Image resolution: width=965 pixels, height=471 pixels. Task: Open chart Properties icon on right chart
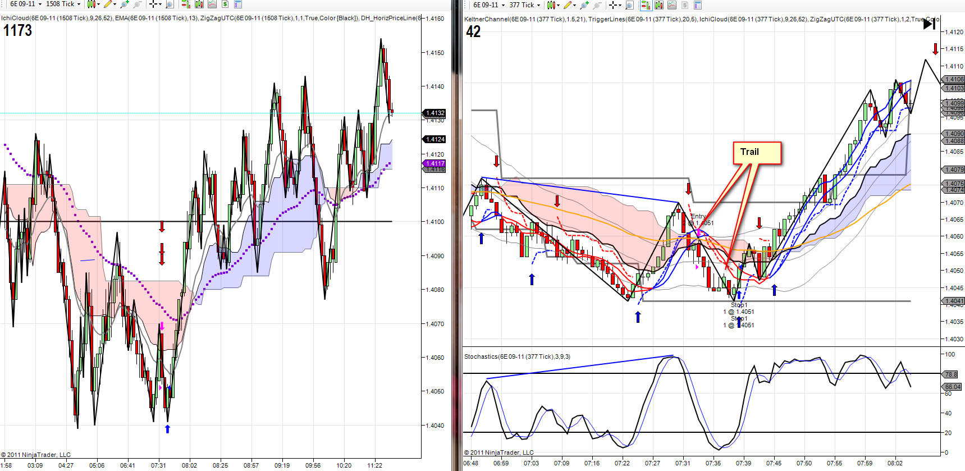pos(698,5)
